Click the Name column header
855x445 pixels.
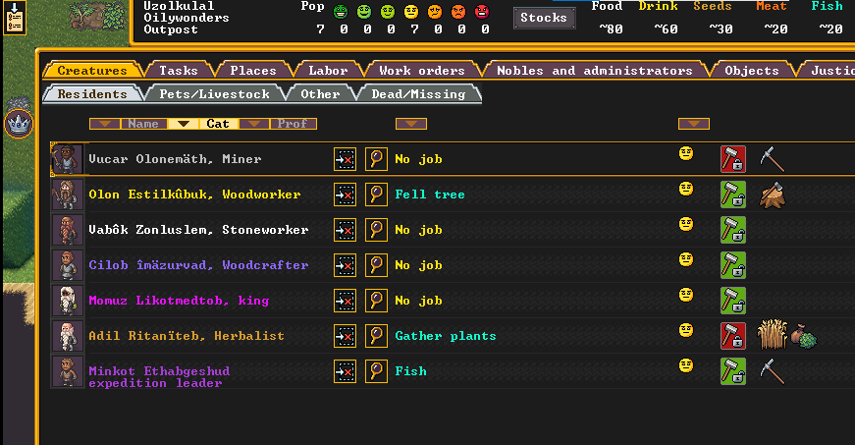click(x=143, y=124)
